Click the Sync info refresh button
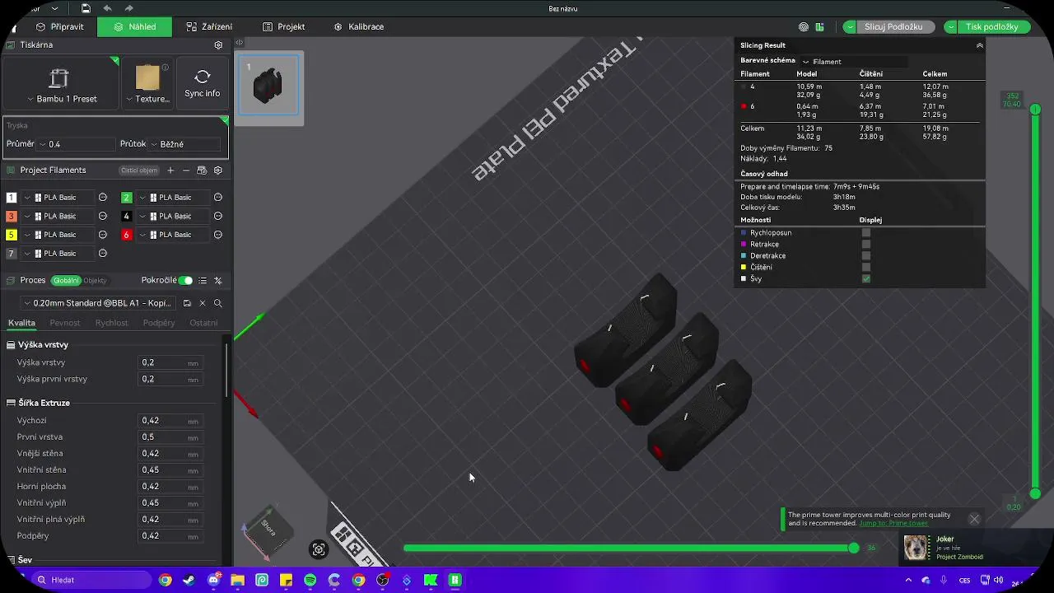This screenshot has height=593, width=1054. click(203, 84)
